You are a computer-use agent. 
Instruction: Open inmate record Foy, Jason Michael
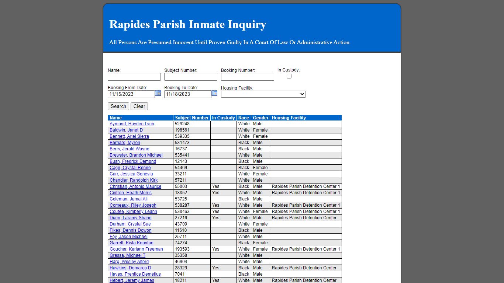[128, 237]
